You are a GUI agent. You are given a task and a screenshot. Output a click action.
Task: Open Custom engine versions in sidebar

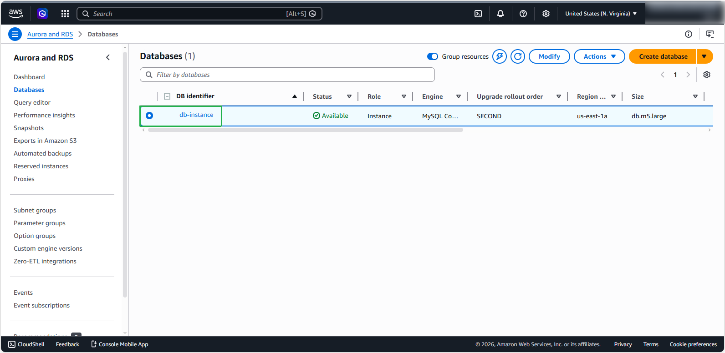point(48,248)
